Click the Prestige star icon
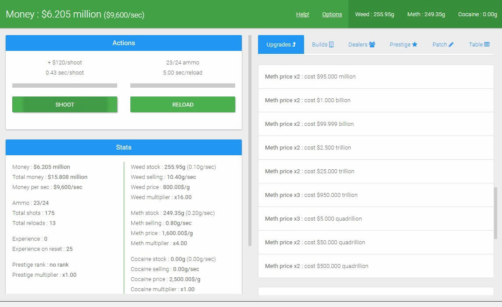The image size is (502, 307). pos(415,45)
